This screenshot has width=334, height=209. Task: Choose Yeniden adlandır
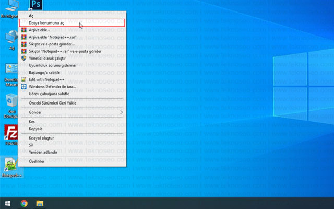(x=72, y=152)
